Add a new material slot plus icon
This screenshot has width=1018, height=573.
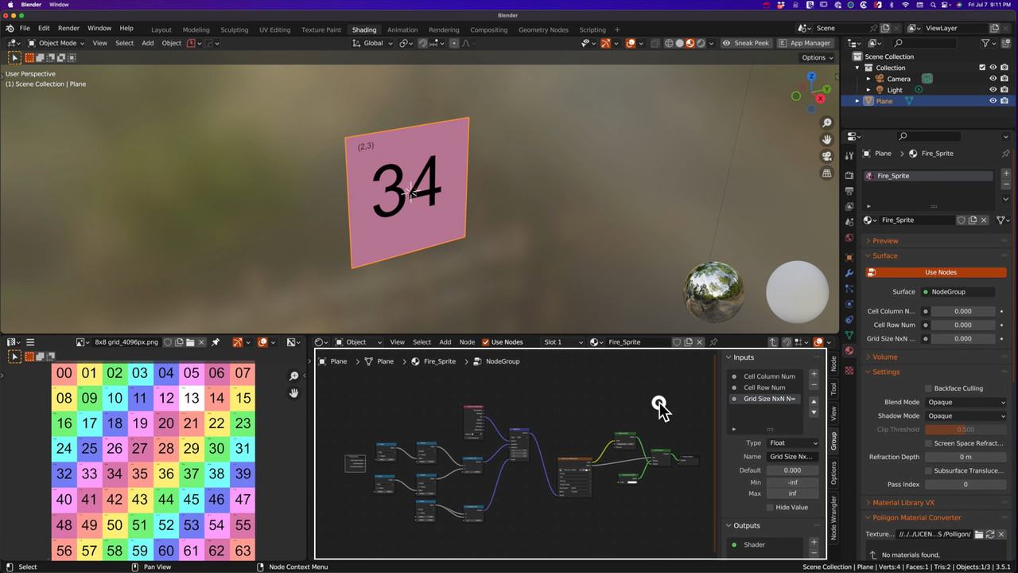[x=1006, y=173]
